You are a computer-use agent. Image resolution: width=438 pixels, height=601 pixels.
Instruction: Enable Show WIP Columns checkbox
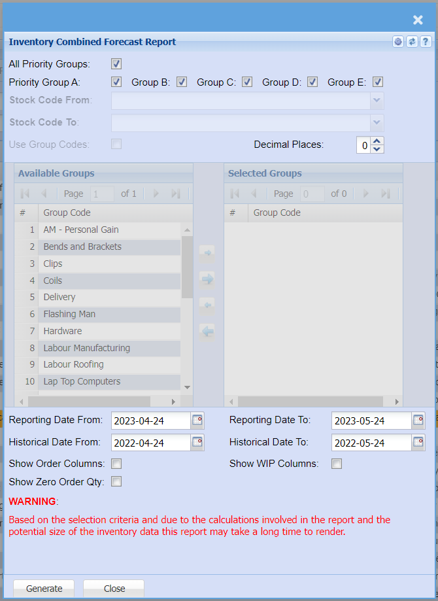(x=337, y=464)
